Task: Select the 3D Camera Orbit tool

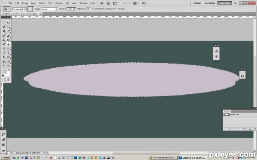Action: (x=9, y=62)
